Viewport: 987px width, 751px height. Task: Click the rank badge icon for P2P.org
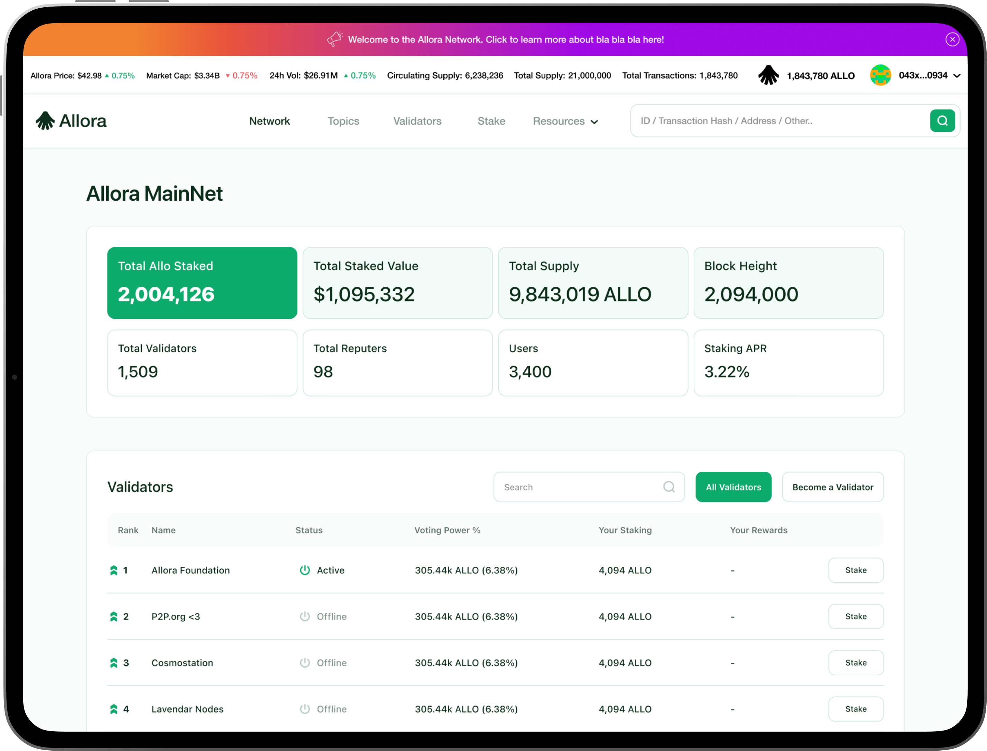(x=113, y=616)
